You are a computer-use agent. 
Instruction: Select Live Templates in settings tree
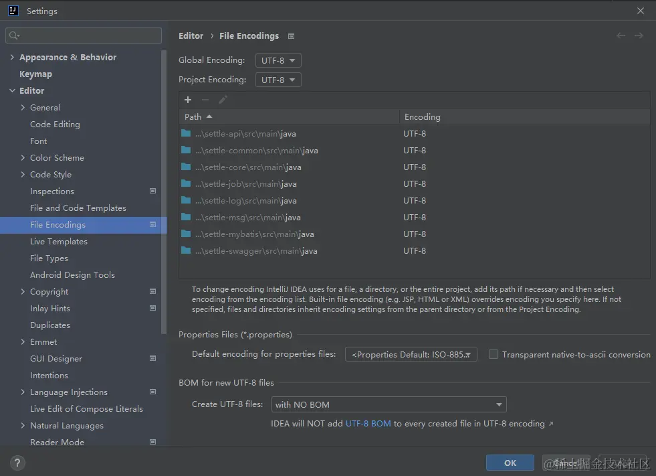59,242
